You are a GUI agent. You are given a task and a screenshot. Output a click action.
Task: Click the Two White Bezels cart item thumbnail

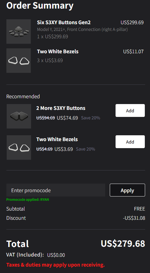[19, 61]
